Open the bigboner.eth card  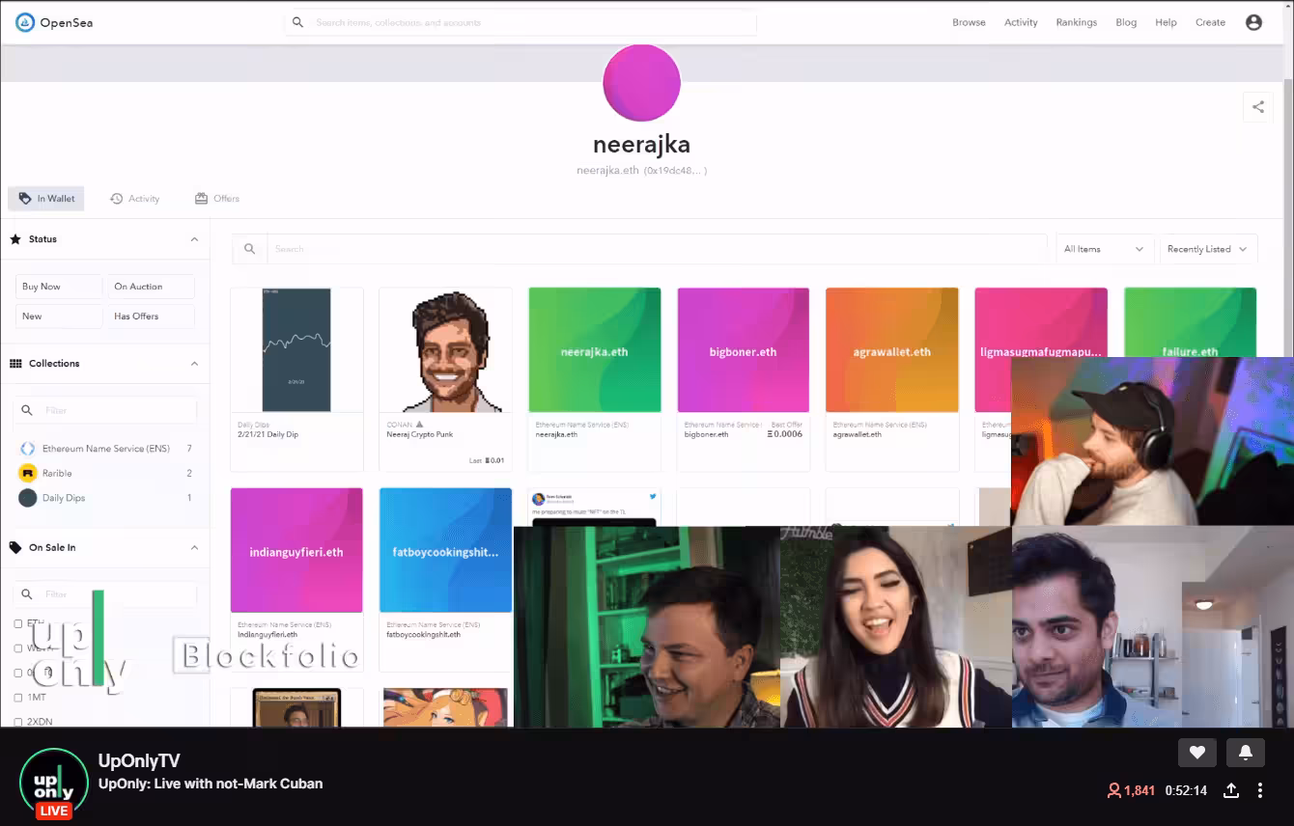[743, 379]
